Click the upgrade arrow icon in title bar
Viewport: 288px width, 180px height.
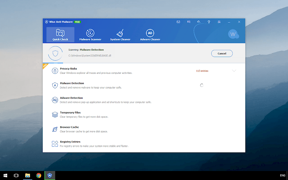tap(209, 22)
